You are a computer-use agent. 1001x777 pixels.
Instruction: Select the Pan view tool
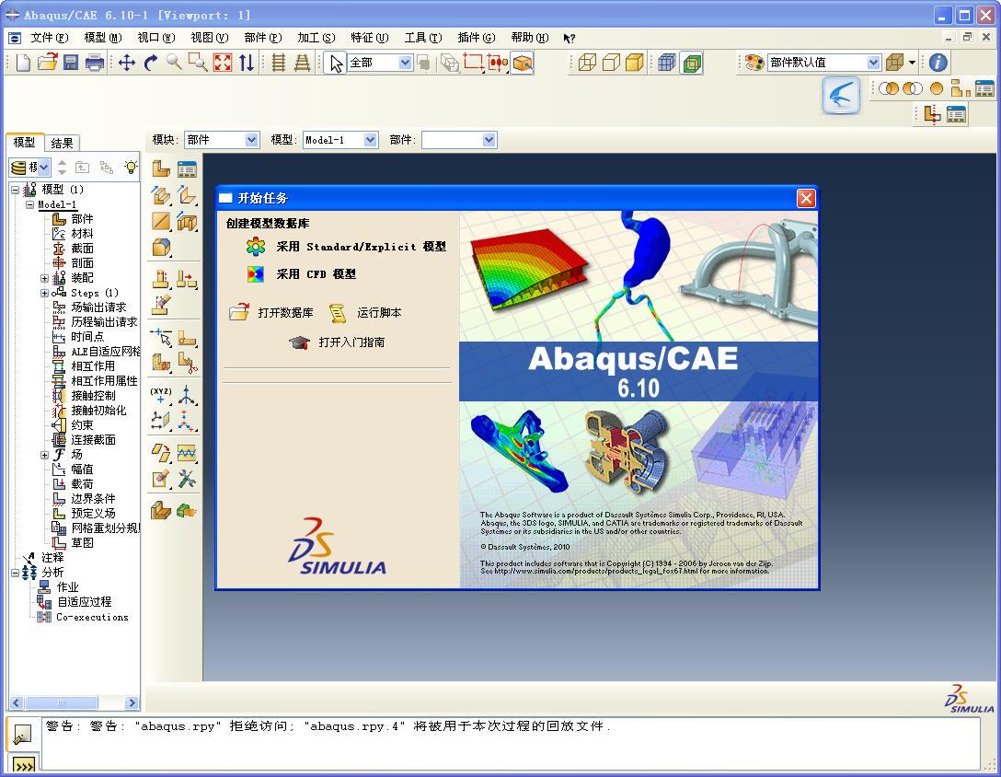[x=126, y=63]
